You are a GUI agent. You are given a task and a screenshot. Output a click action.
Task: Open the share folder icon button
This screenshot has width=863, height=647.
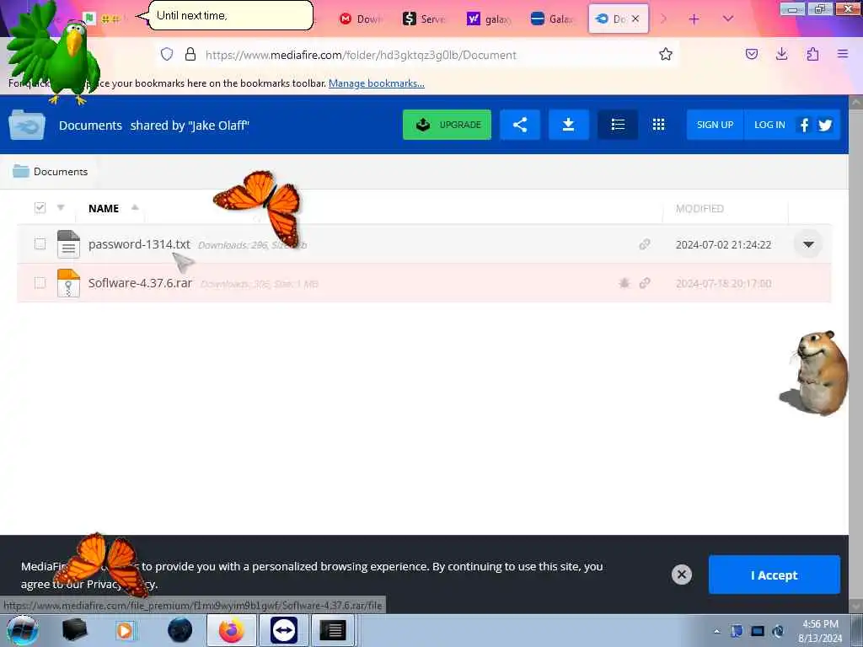(x=519, y=125)
